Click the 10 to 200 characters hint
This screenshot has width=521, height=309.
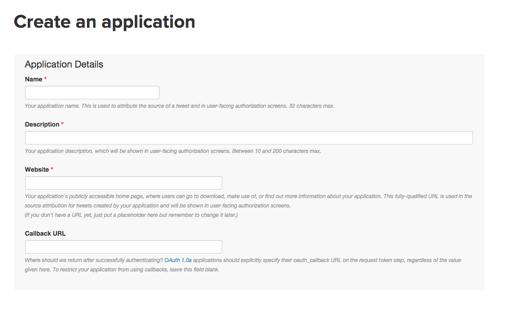172,151
